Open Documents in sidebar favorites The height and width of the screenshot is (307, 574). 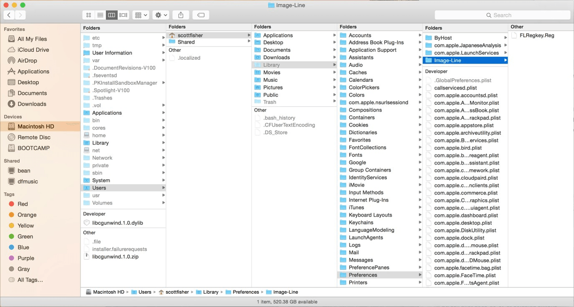click(x=32, y=93)
